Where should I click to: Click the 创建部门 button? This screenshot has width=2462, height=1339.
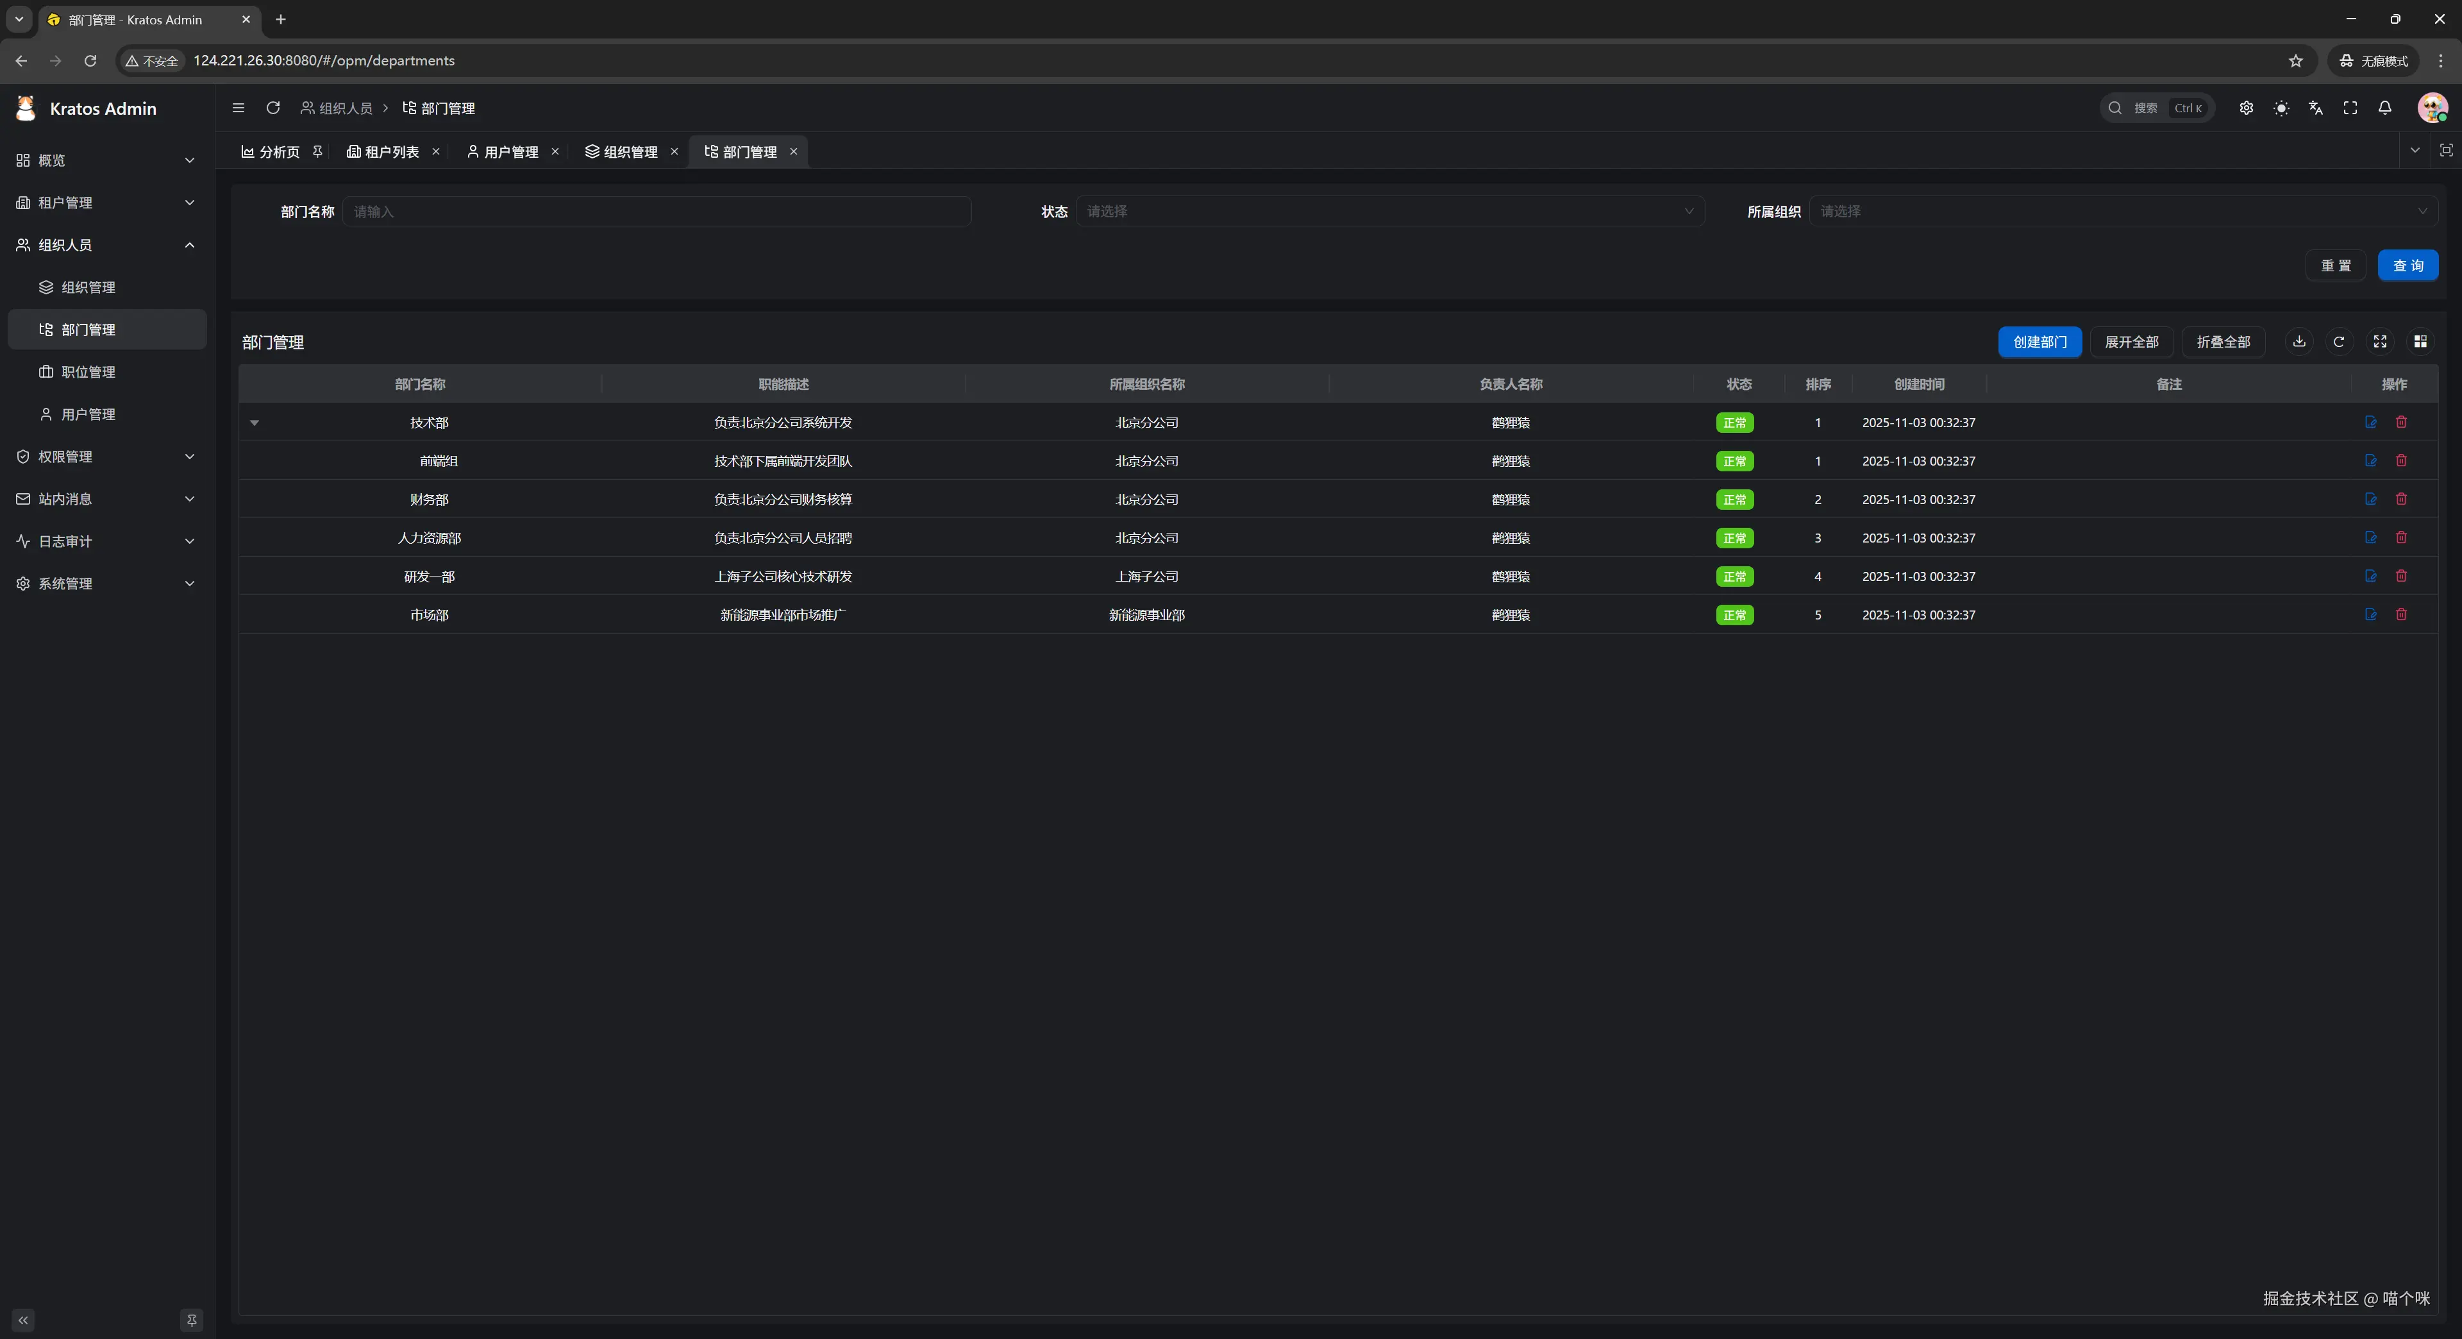coord(2039,342)
